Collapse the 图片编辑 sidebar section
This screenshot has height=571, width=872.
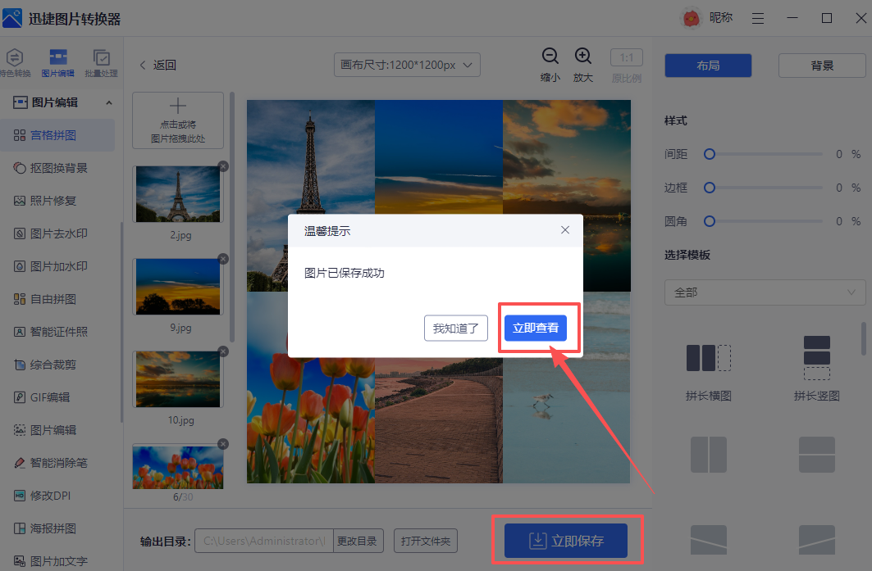[x=109, y=102]
